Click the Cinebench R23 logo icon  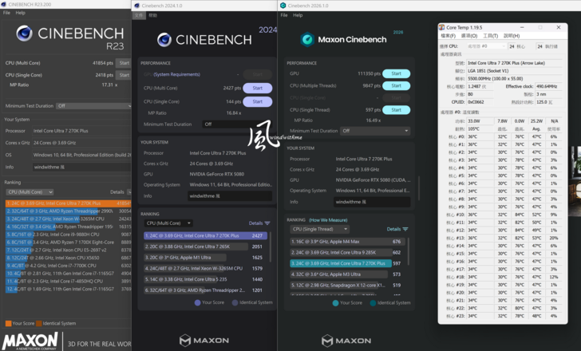[24, 34]
